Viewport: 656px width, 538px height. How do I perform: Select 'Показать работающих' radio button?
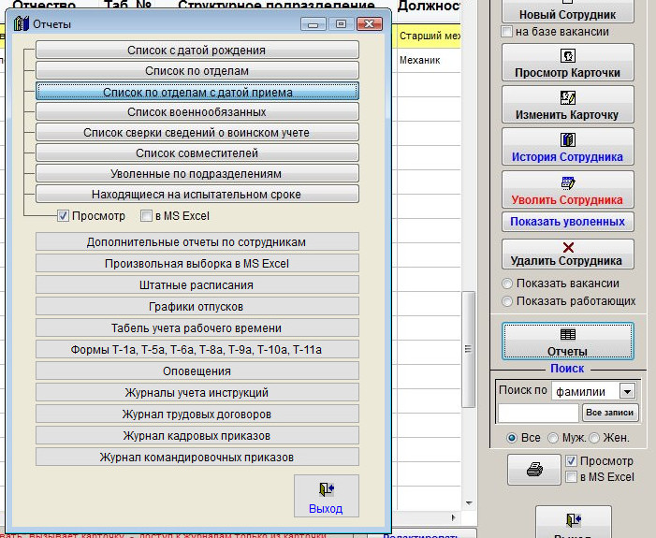click(507, 301)
